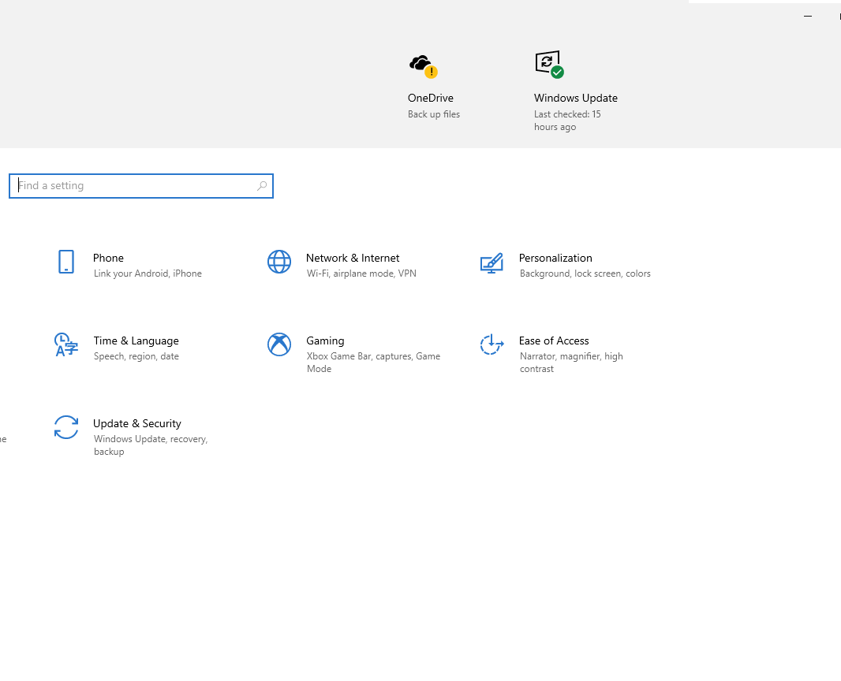Open the Phone settings icon
The height and width of the screenshot is (681, 841).
click(x=66, y=262)
